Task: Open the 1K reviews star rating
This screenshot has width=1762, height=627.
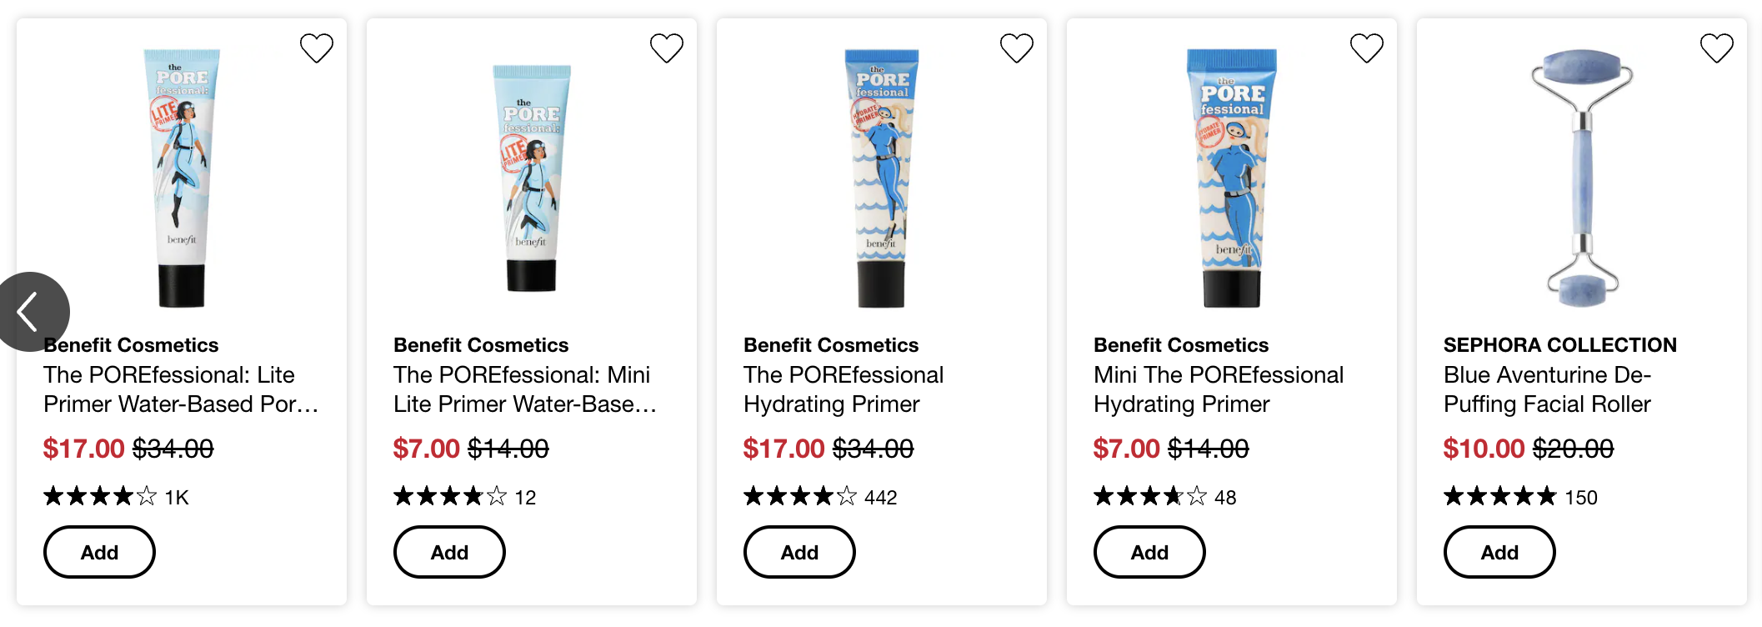Action: (x=116, y=497)
